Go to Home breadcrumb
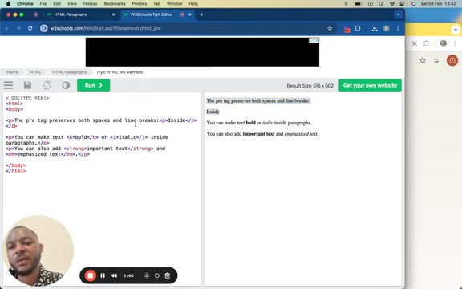The image size is (462, 289). pyautogui.click(x=12, y=72)
